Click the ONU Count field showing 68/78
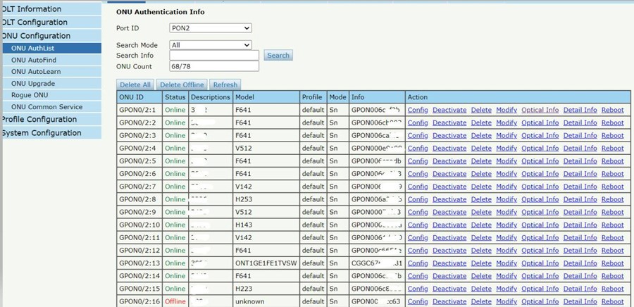The width and height of the screenshot is (634, 307). click(x=214, y=66)
